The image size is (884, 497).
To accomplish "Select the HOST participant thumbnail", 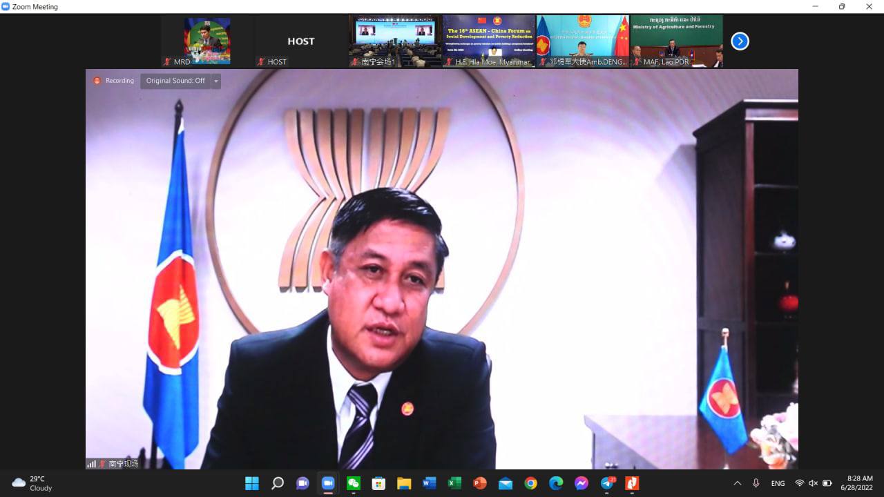I will point(300,41).
